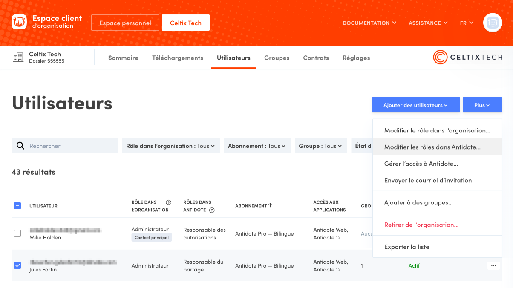Click the Espace personnel button
513x288 pixels.
pyautogui.click(x=125, y=23)
